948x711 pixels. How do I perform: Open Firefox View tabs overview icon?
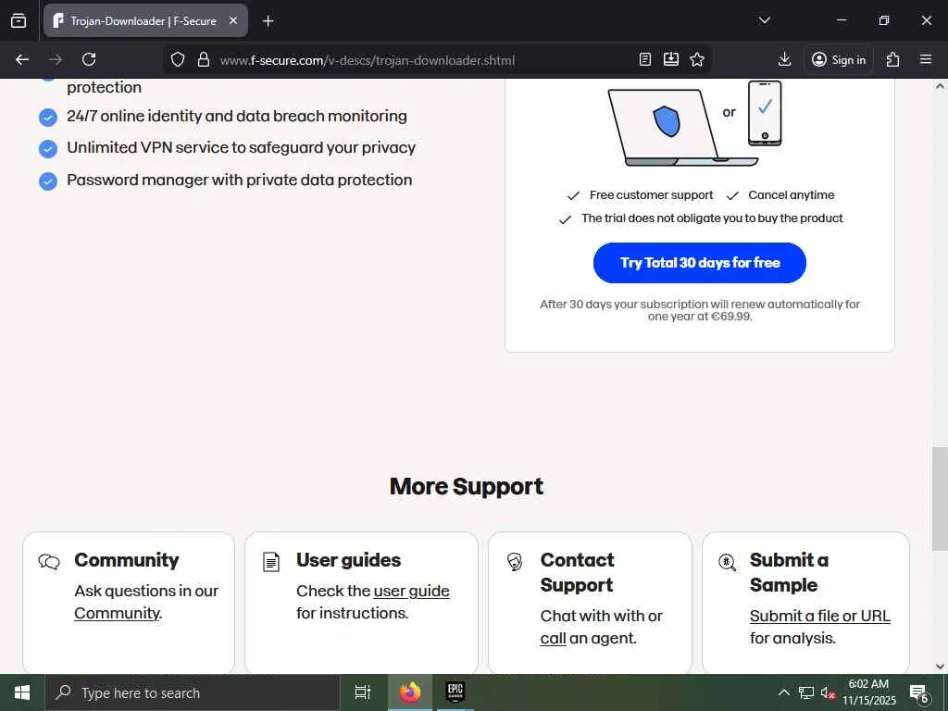(x=19, y=20)
